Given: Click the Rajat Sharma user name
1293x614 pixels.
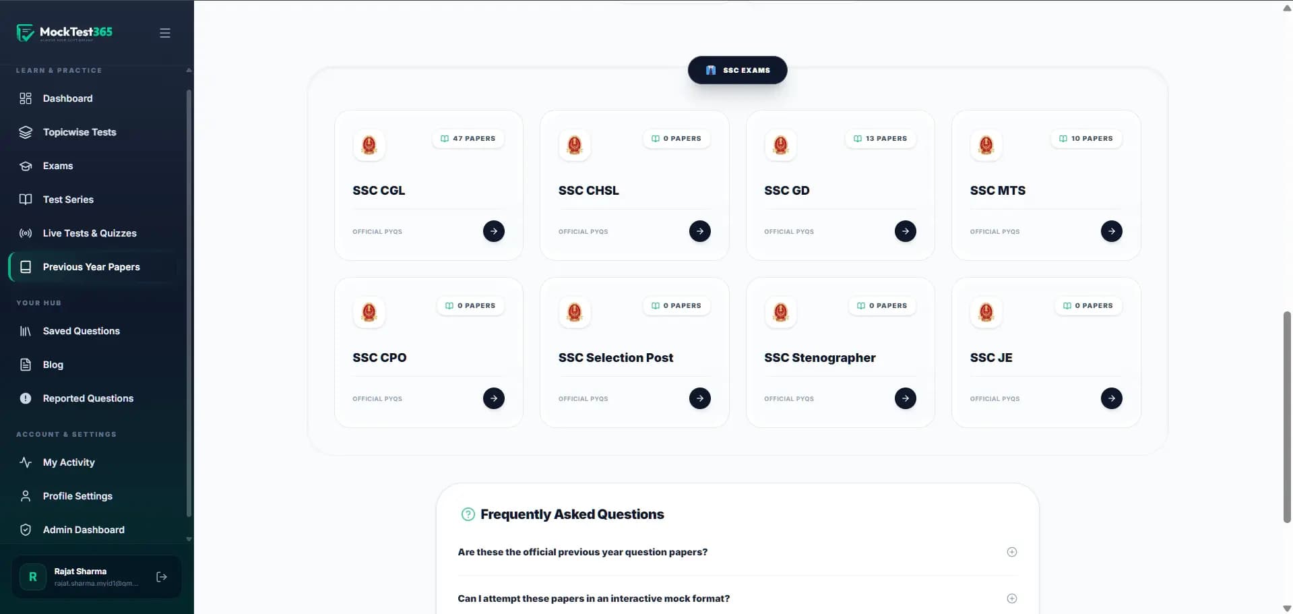Looking at the screenshot, I should (x=80, y=572).
